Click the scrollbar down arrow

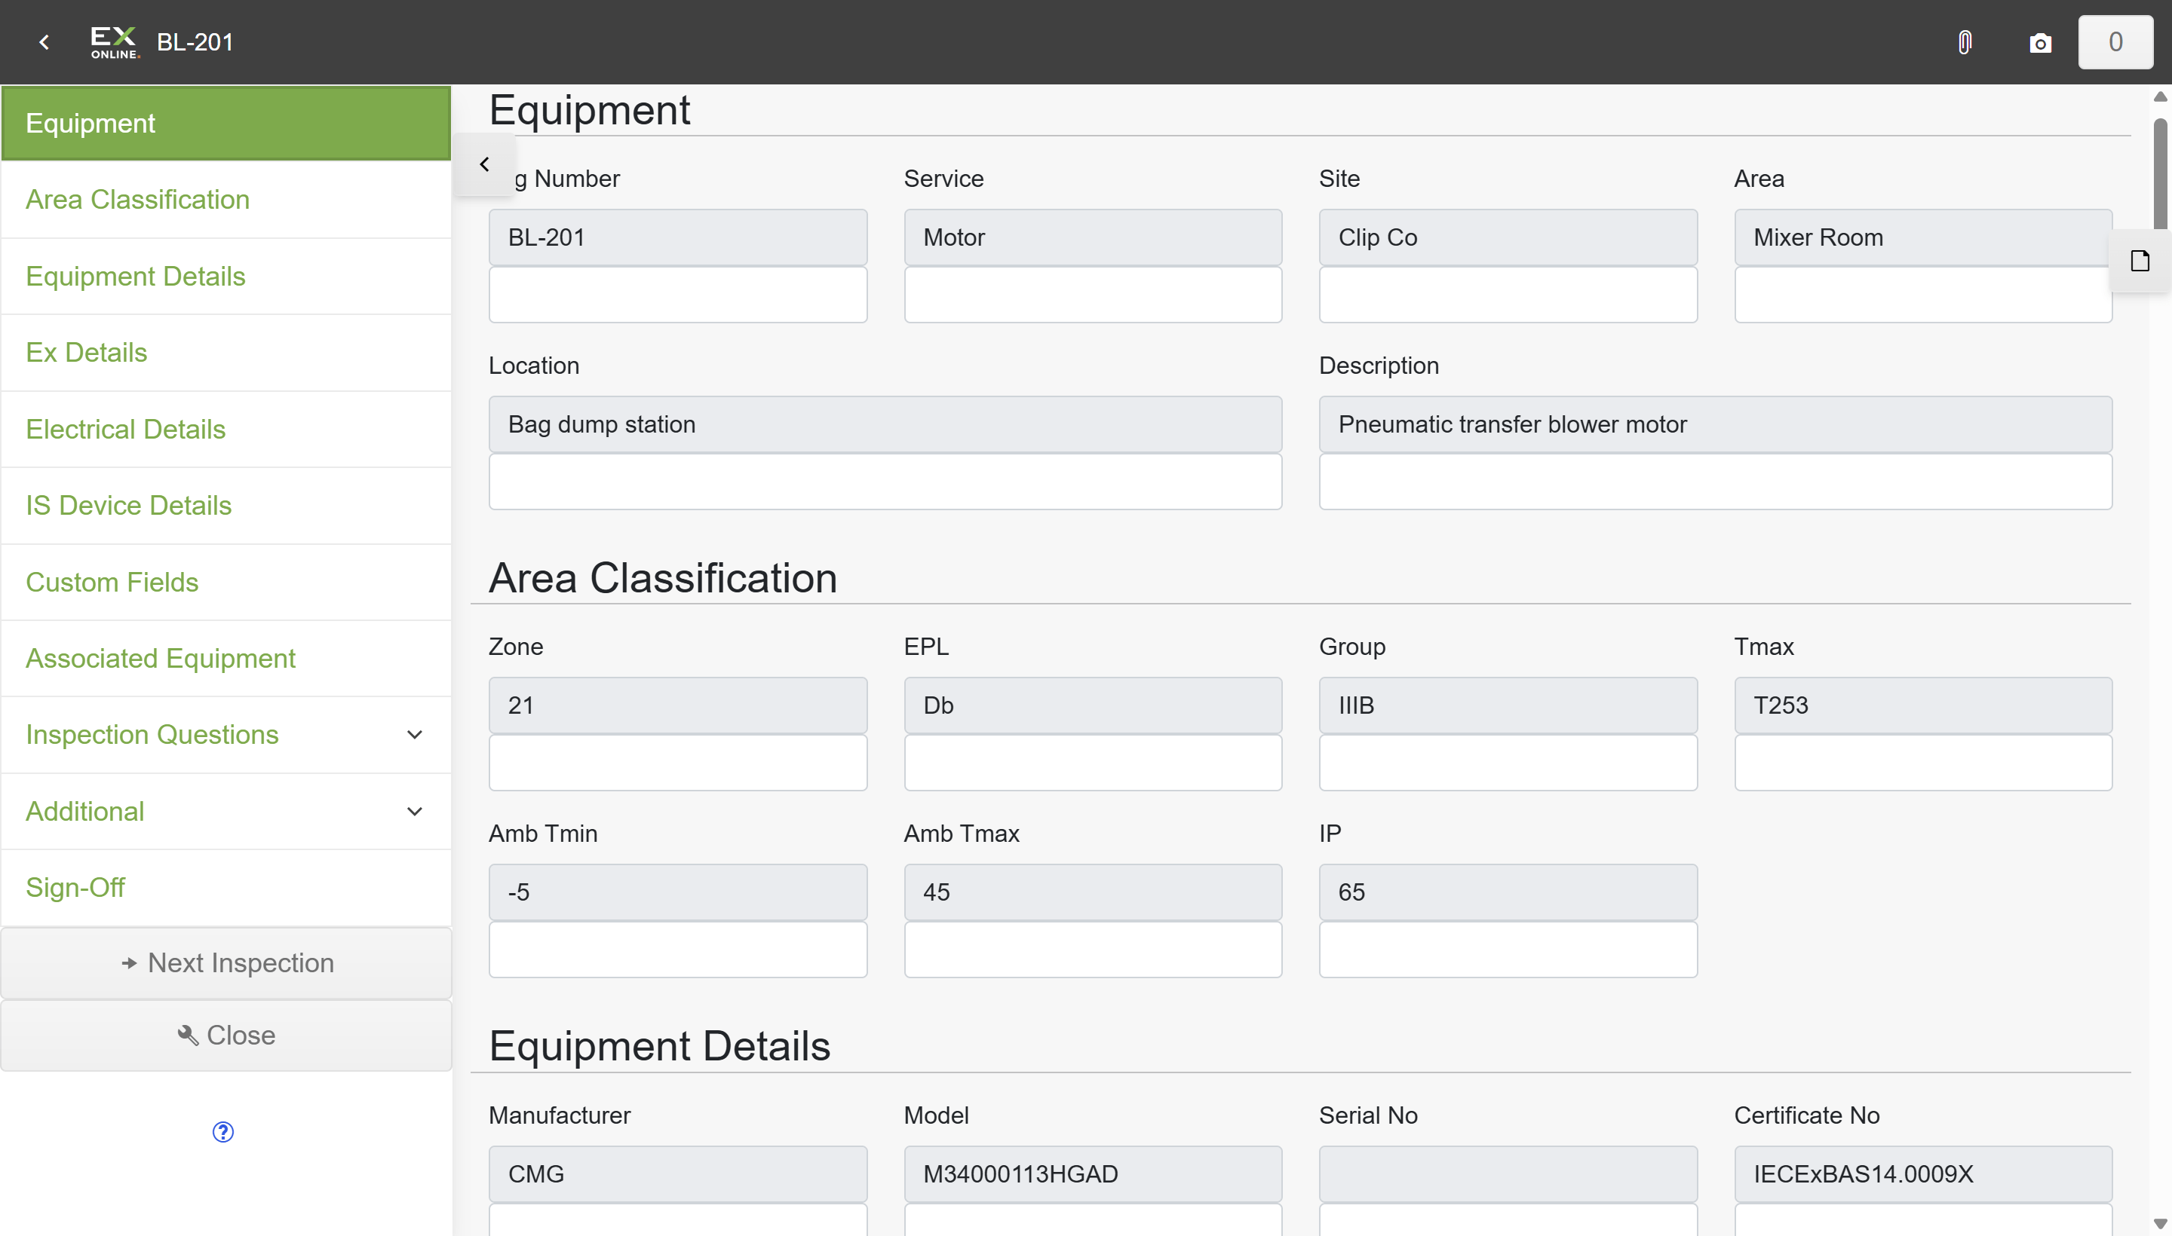click(x=2160, y=1223)
